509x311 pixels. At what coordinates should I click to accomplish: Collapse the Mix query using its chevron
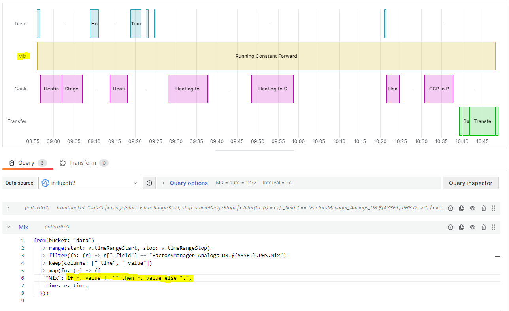pos(9,227)
